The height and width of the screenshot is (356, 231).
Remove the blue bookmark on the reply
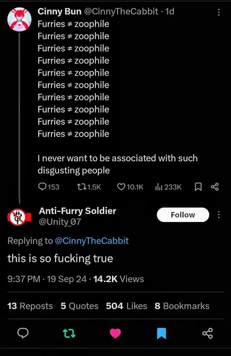pos(162,333)
